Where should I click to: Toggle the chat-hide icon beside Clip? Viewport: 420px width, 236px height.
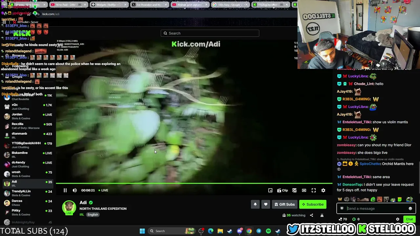point(294,190)
